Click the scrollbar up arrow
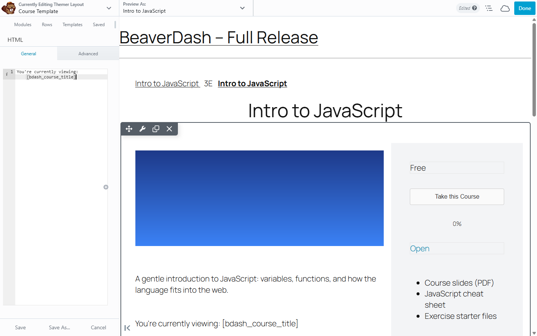 point(534,19)
